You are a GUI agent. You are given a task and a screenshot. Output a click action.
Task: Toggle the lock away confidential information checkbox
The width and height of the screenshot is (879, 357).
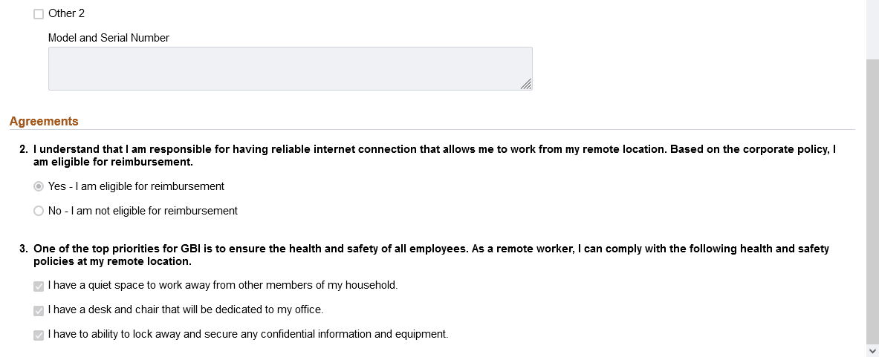pos(39,335)
